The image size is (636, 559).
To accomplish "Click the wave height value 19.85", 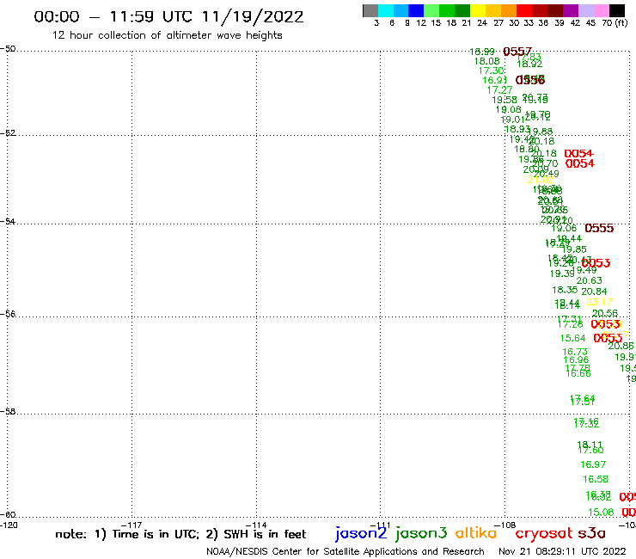I will [574, 249].
